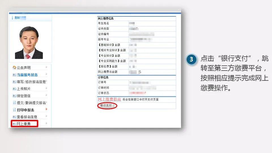Open the 网上缴费 menu item
272x153 pixels.
pyautogui.click(x=24, y=124)
